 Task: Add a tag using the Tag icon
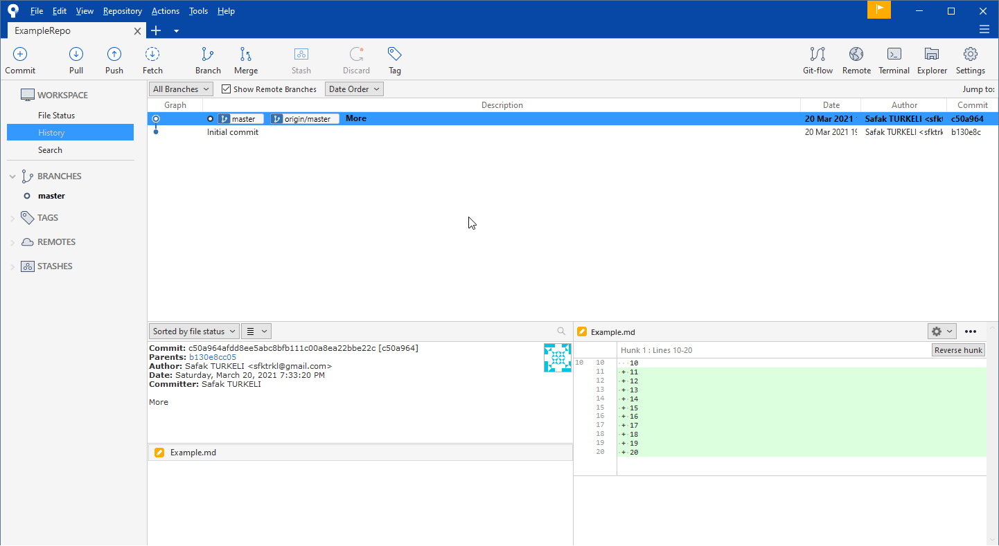pos(395,54)
